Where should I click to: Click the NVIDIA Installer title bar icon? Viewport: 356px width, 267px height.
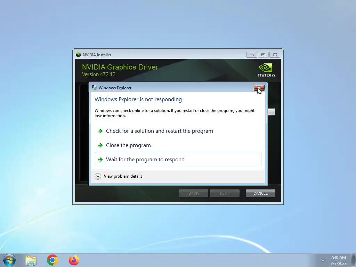point(78,55)
